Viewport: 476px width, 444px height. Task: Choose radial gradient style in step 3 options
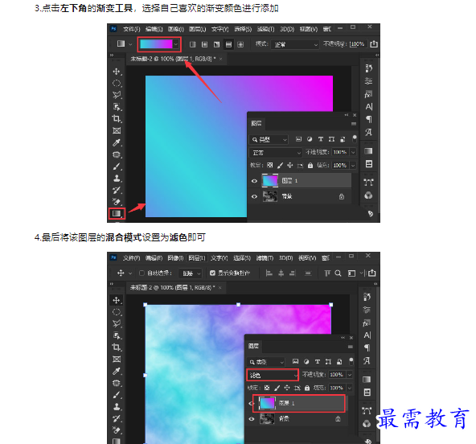[x=204, y=45]
